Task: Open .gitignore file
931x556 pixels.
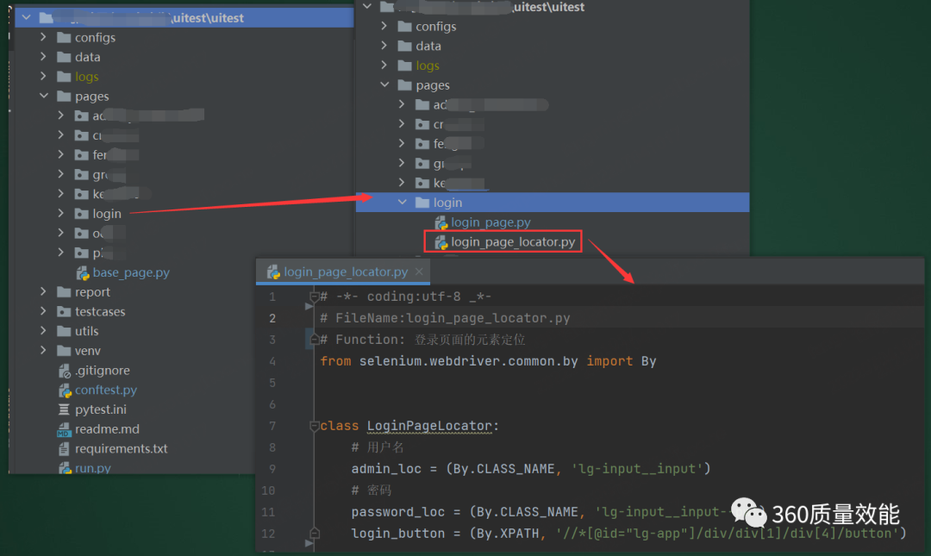Action: 102,370
